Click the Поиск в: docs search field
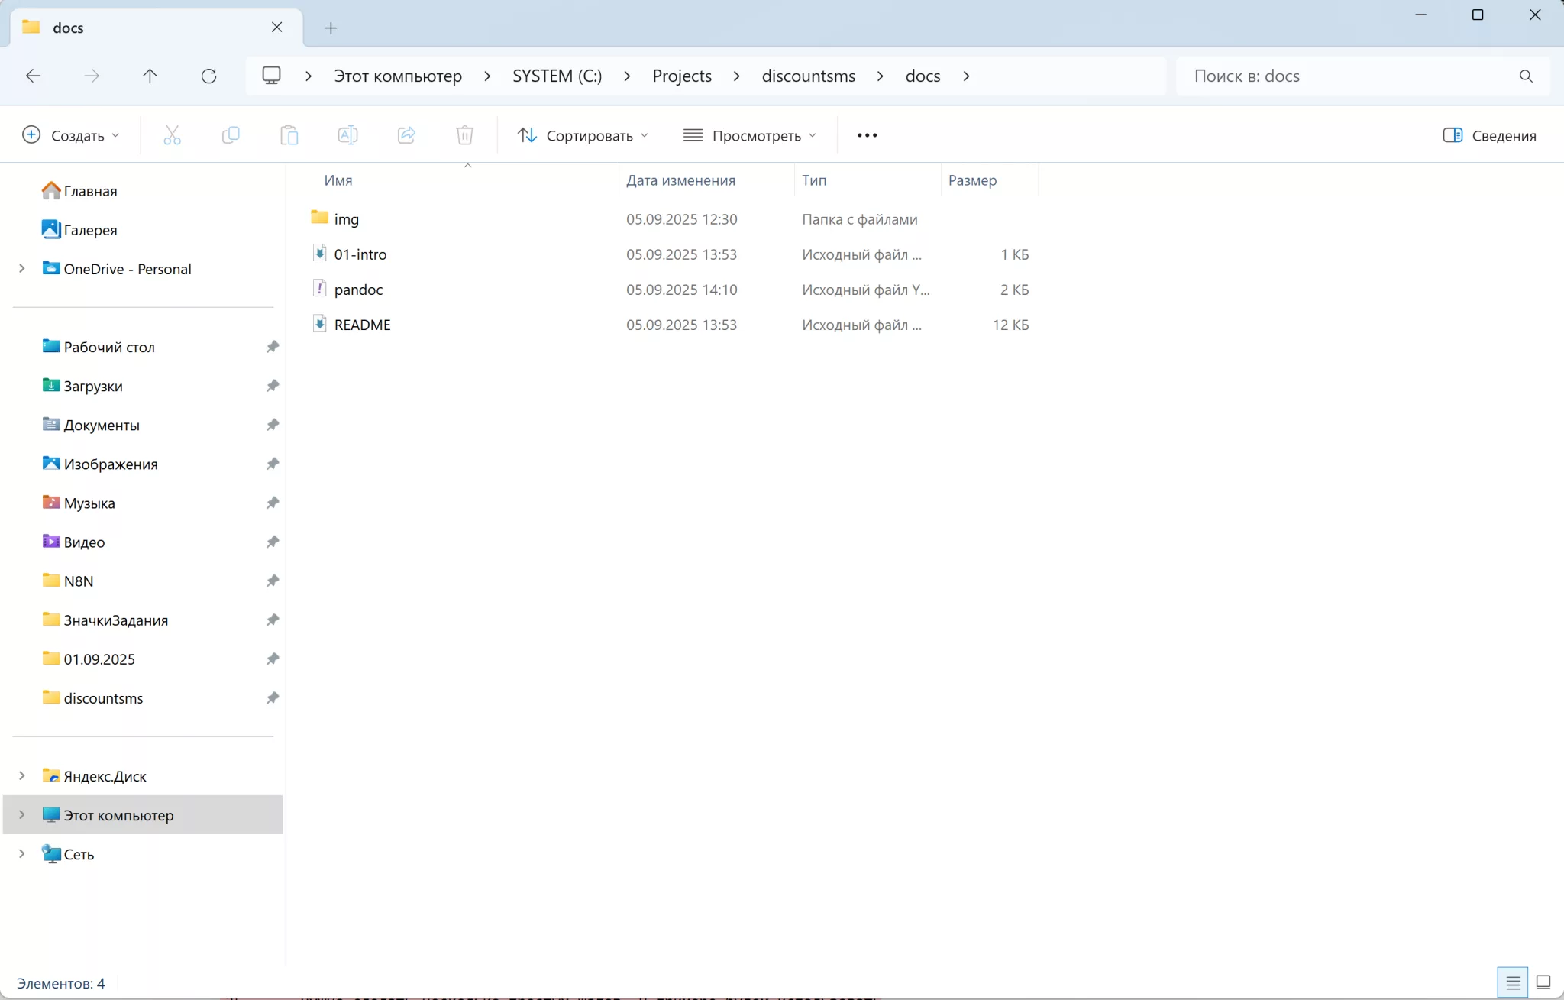The image size is (1564, 1000). (x=1352, y=76)
